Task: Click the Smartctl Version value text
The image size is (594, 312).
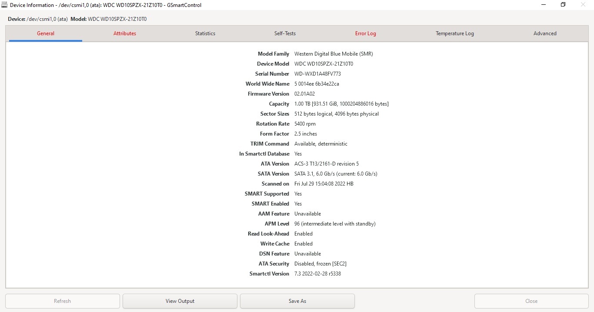Action: 317,274
